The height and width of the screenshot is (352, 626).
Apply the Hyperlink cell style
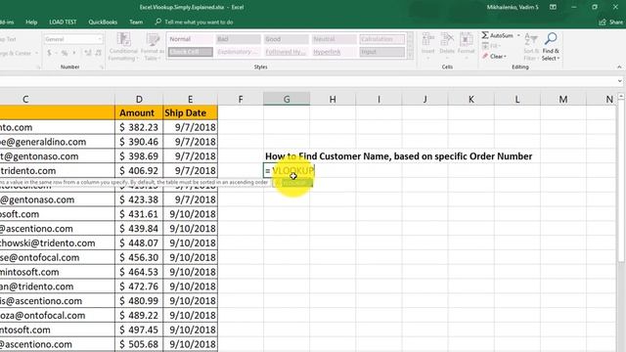[x=334, y=52]
